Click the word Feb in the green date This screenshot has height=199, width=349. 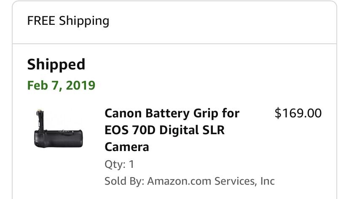point(36,85)
